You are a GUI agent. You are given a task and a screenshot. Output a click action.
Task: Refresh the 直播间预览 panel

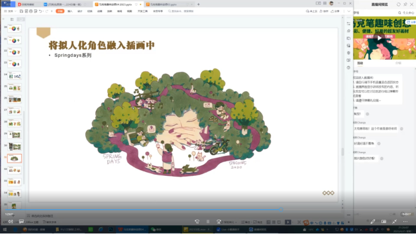pos(398,4)
